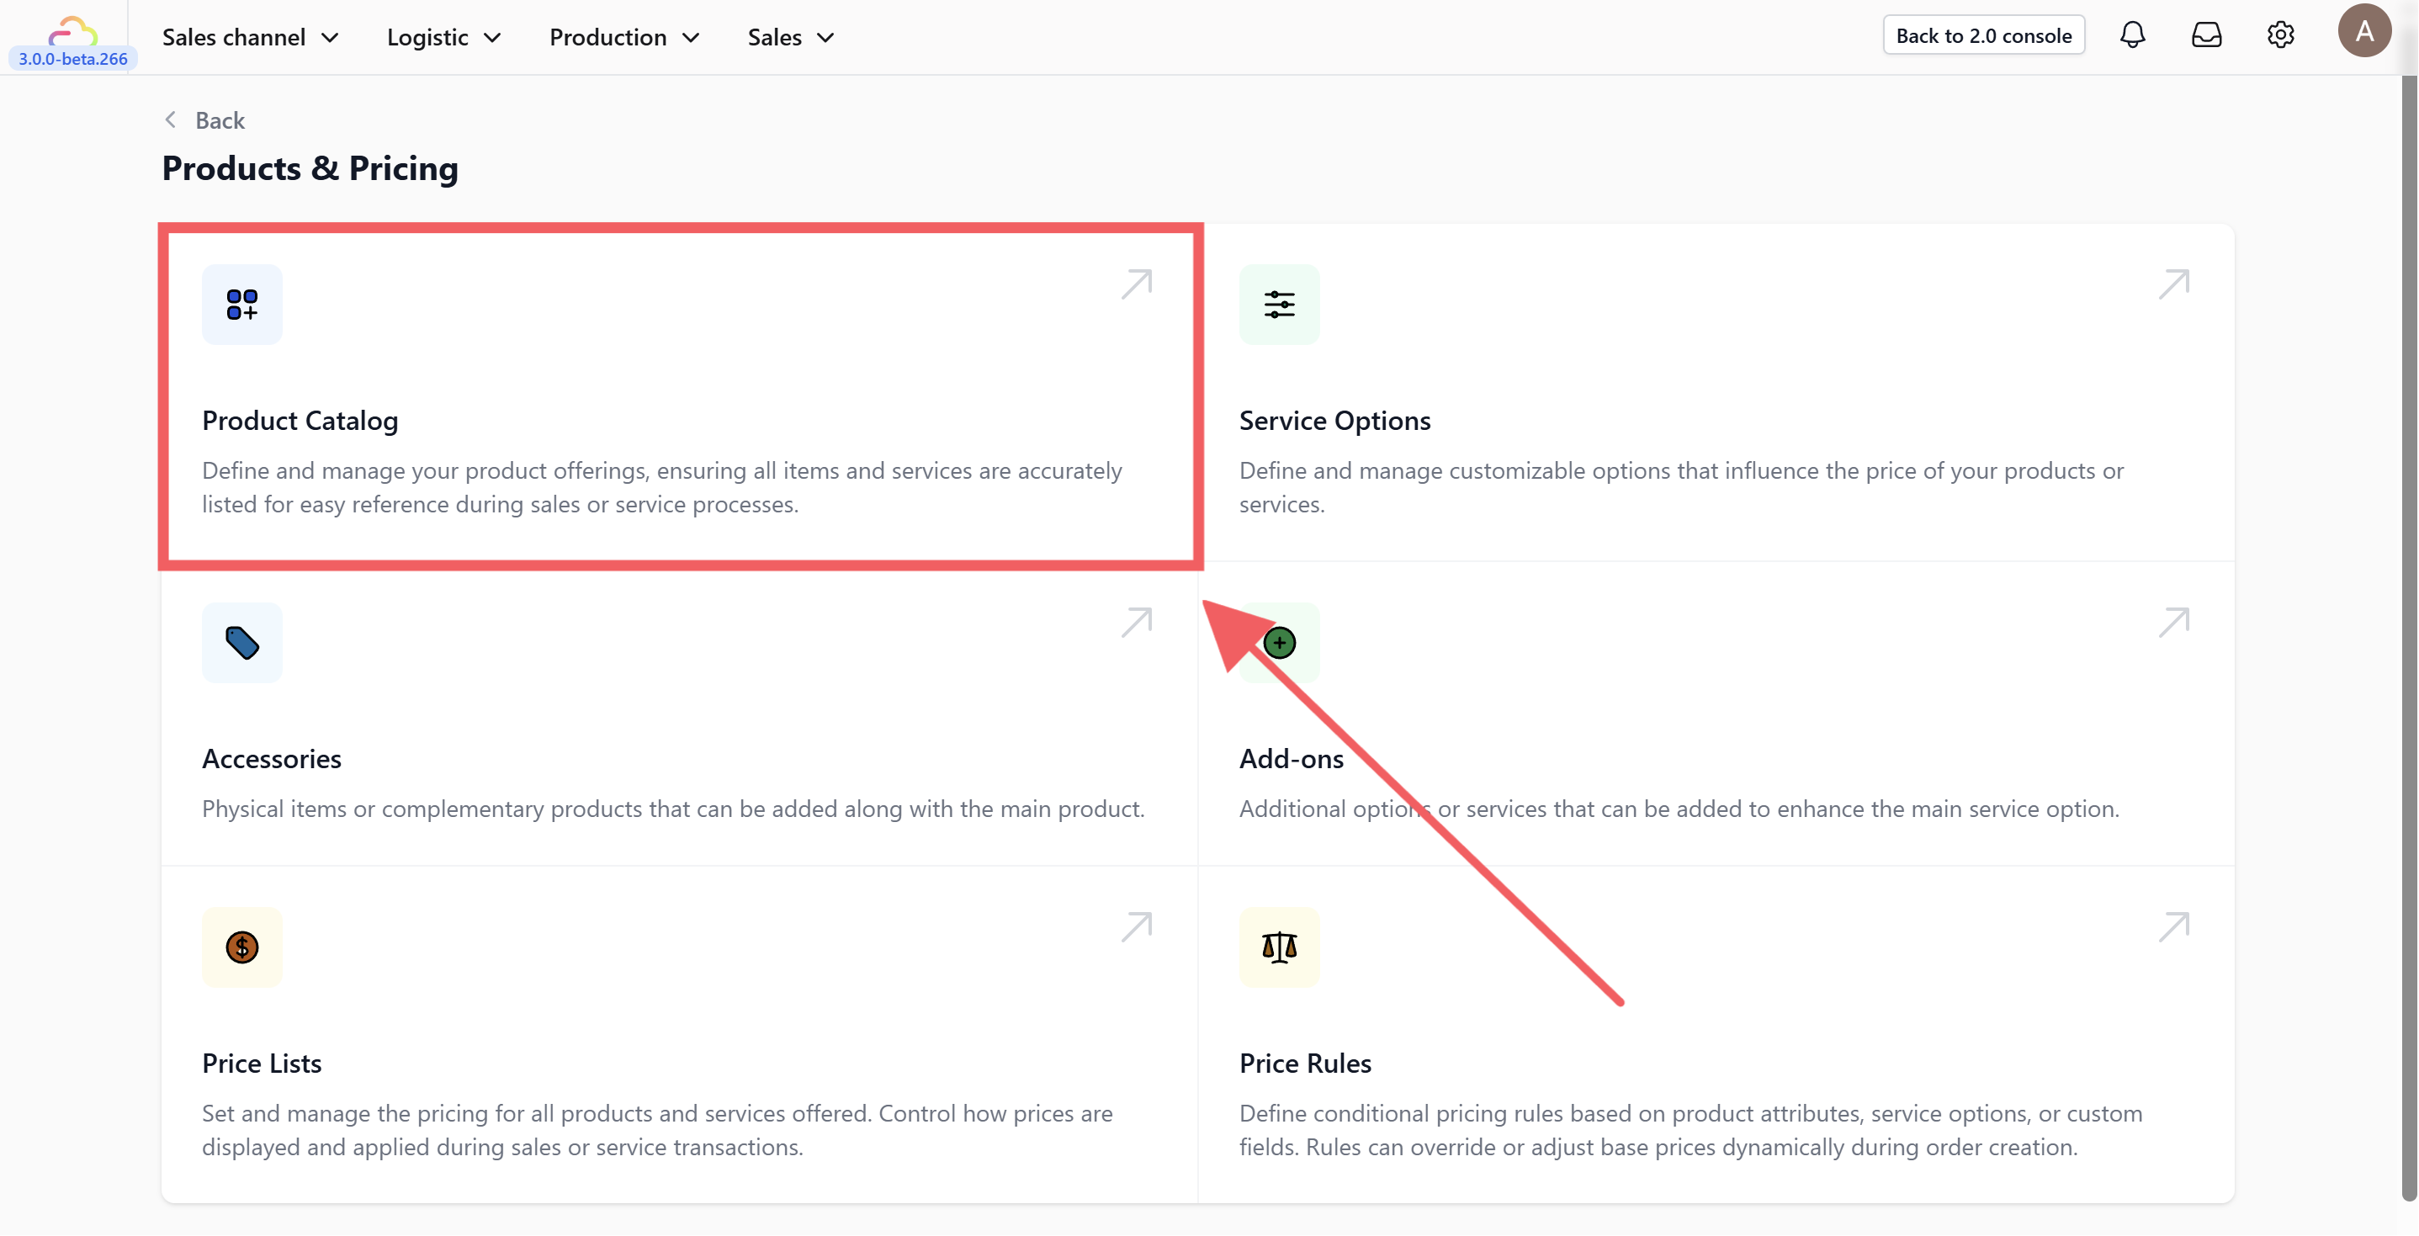Click the user avatar A
2419x1236 pixels.
(x=2363, y=32)
